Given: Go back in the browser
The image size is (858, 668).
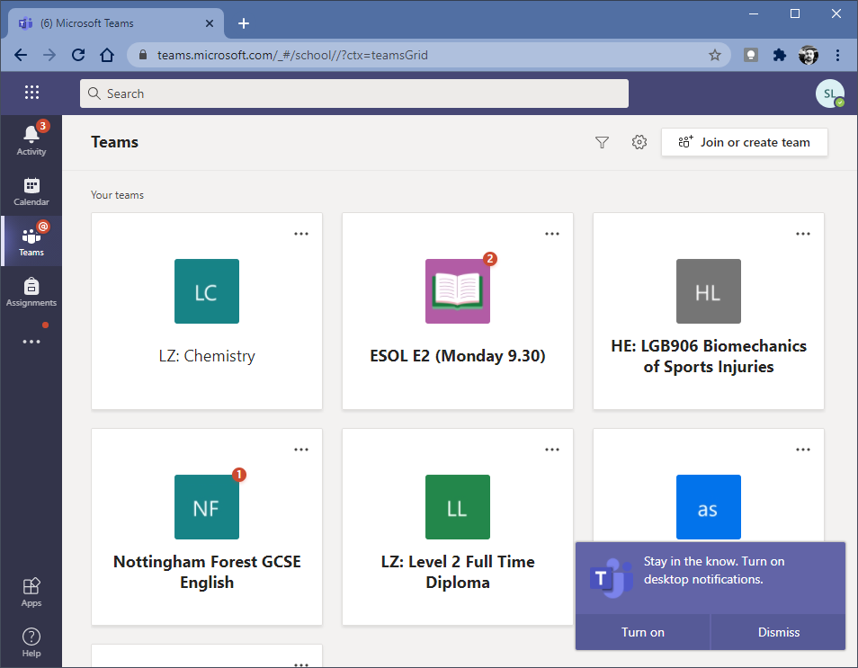Looking at the screenshot, I should [x=21, y=55].
